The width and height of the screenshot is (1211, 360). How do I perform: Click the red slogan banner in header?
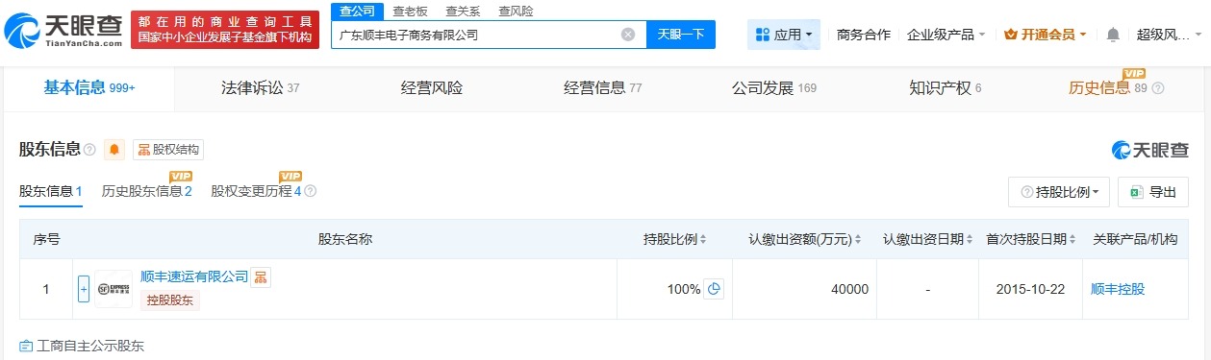click(x=224, y=30)
